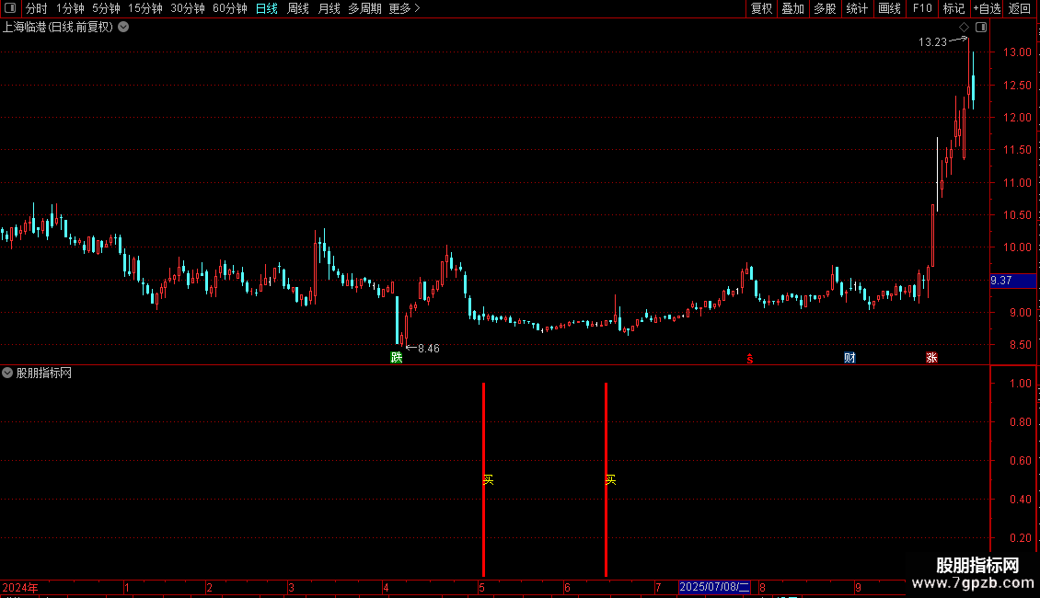Viewport: 1040px width, 598px height.
Task: Click the 8.46 low price label
Action: (x=429, y=349)
